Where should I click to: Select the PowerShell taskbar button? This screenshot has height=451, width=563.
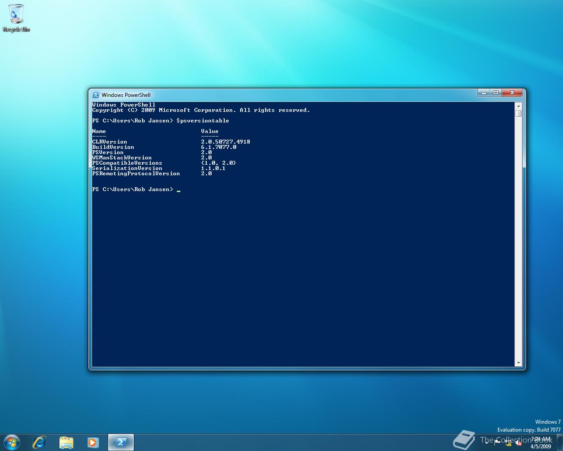click(x=121, y=442)
